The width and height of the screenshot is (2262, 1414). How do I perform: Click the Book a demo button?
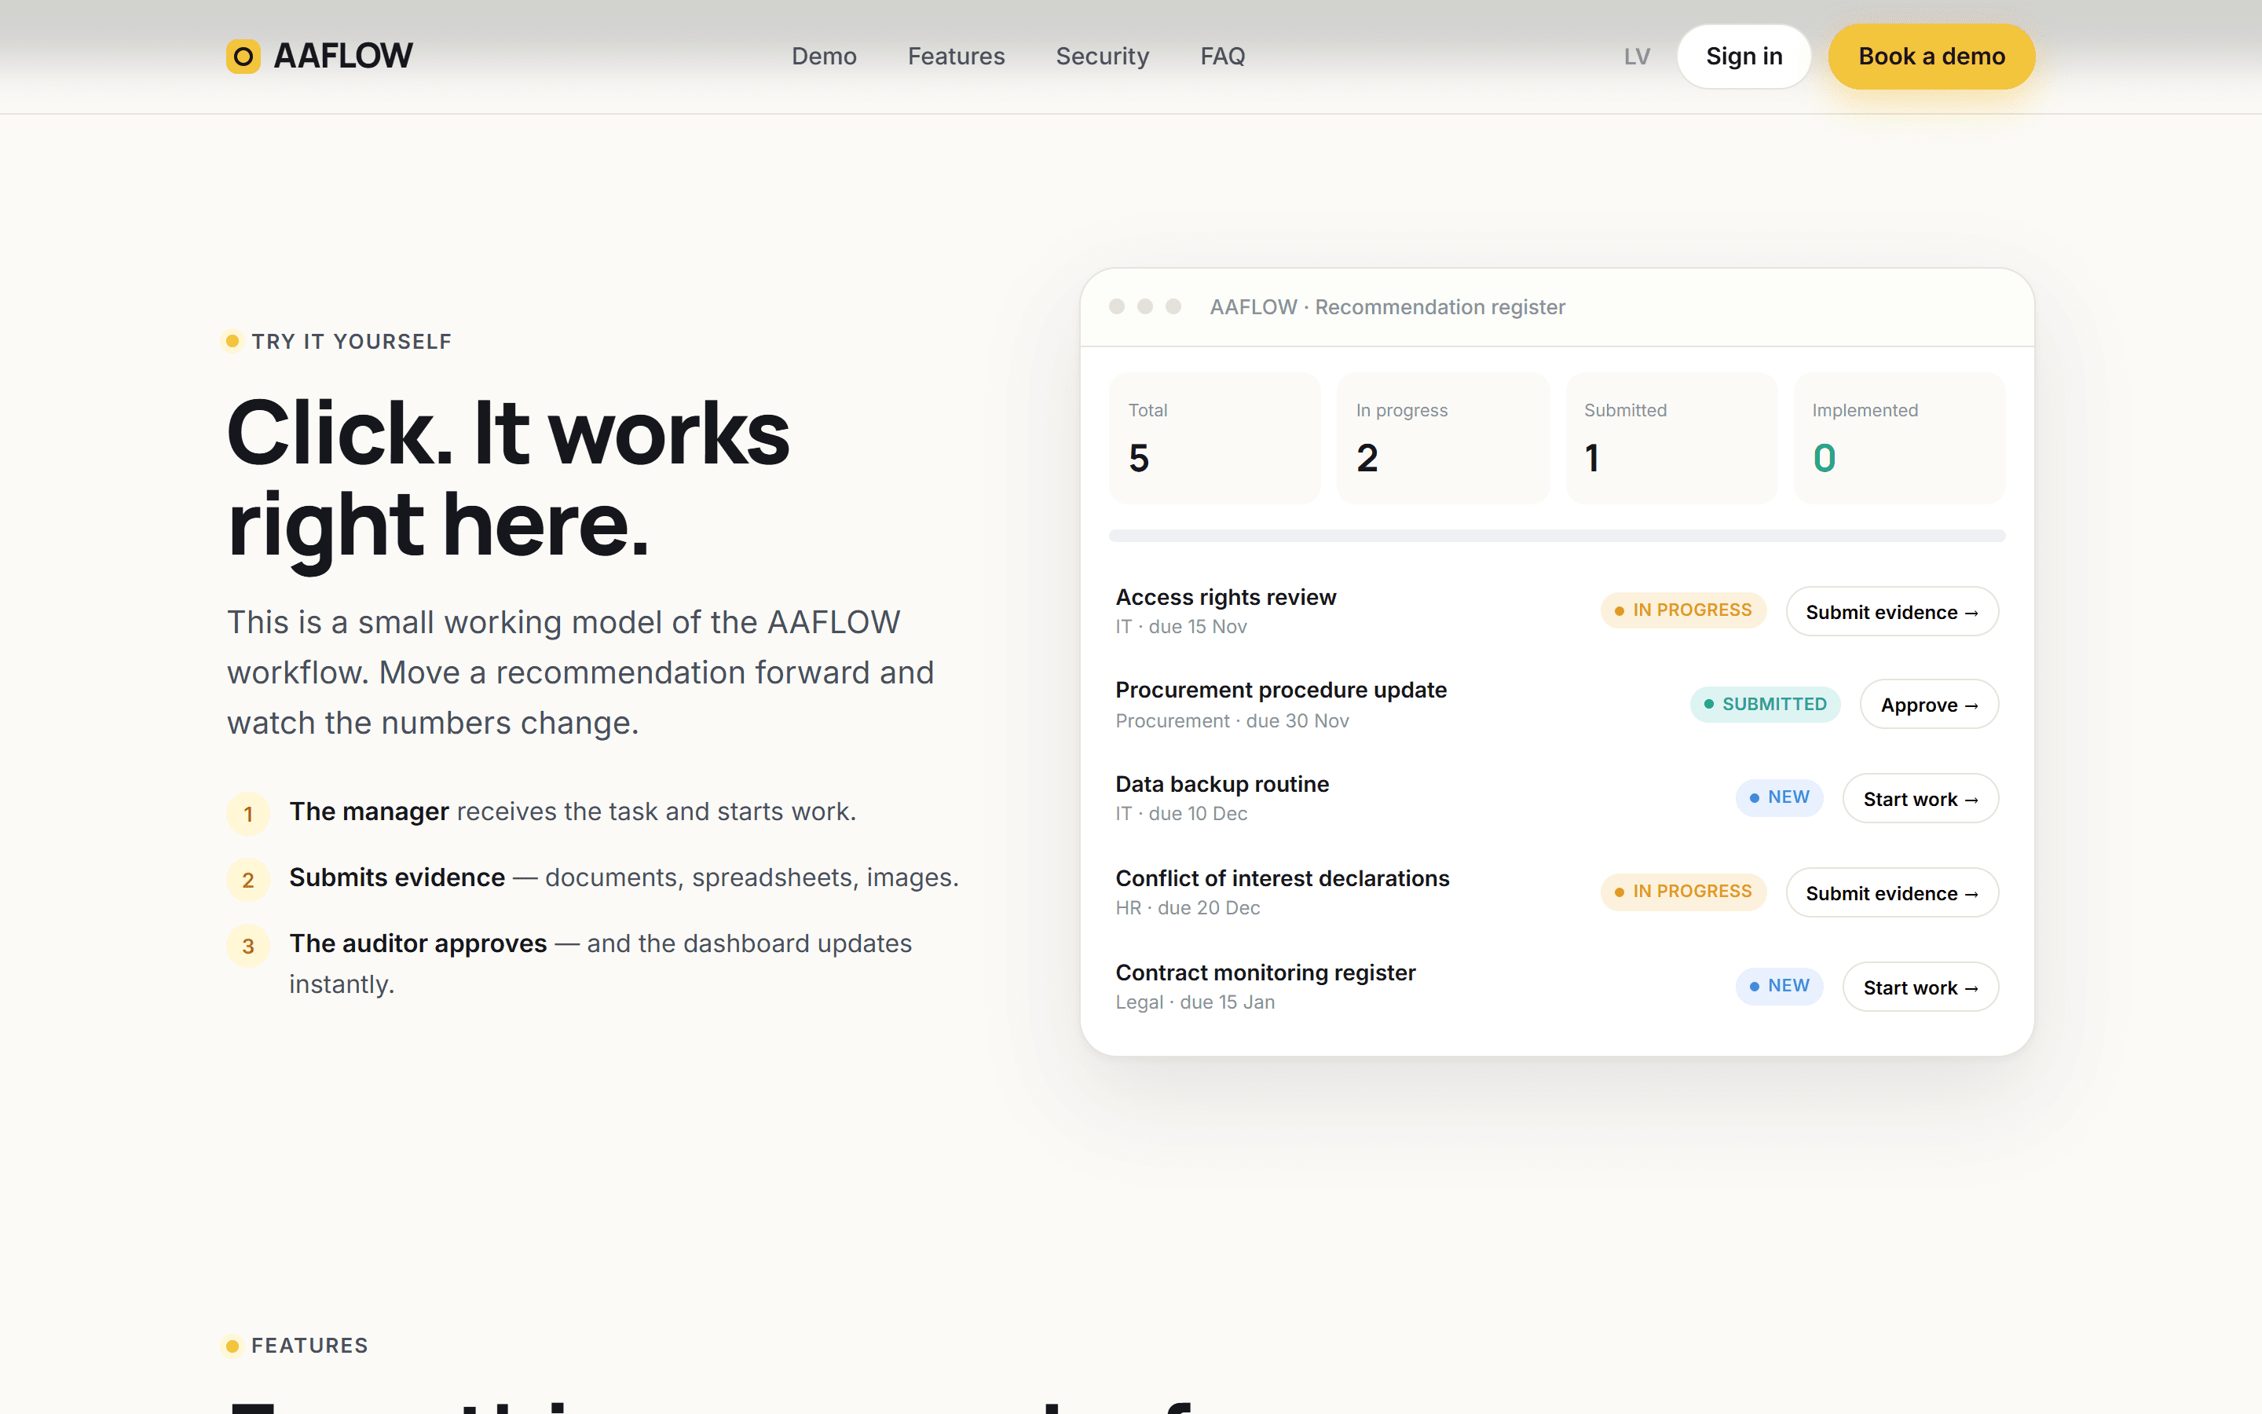click(x=1931, y=57)
